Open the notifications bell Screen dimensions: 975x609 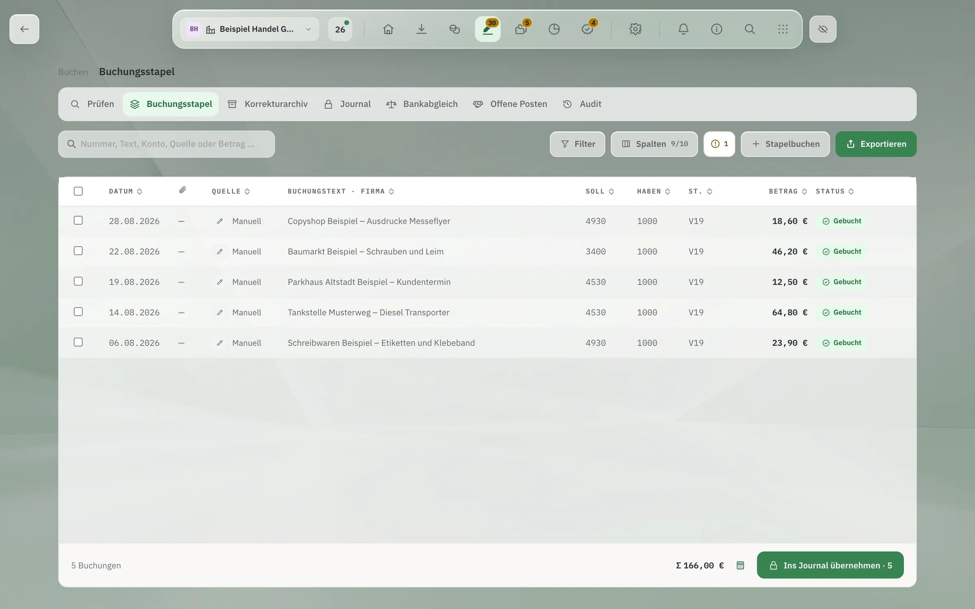point(683,29)
